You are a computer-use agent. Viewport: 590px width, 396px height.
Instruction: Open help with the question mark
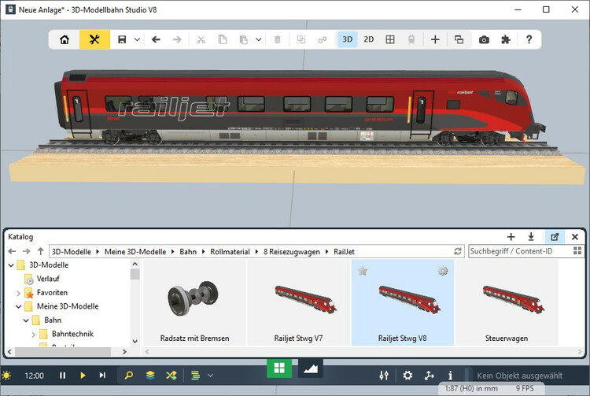pyautogui.click(x=529, y=39)
